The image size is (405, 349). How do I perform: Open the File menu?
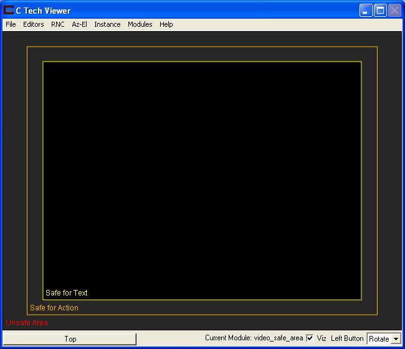[11, 24]
